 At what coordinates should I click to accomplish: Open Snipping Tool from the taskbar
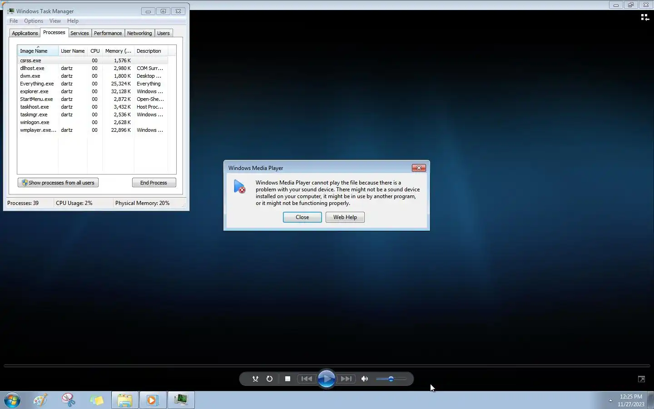pyautogui.click(x=69, y=400)
